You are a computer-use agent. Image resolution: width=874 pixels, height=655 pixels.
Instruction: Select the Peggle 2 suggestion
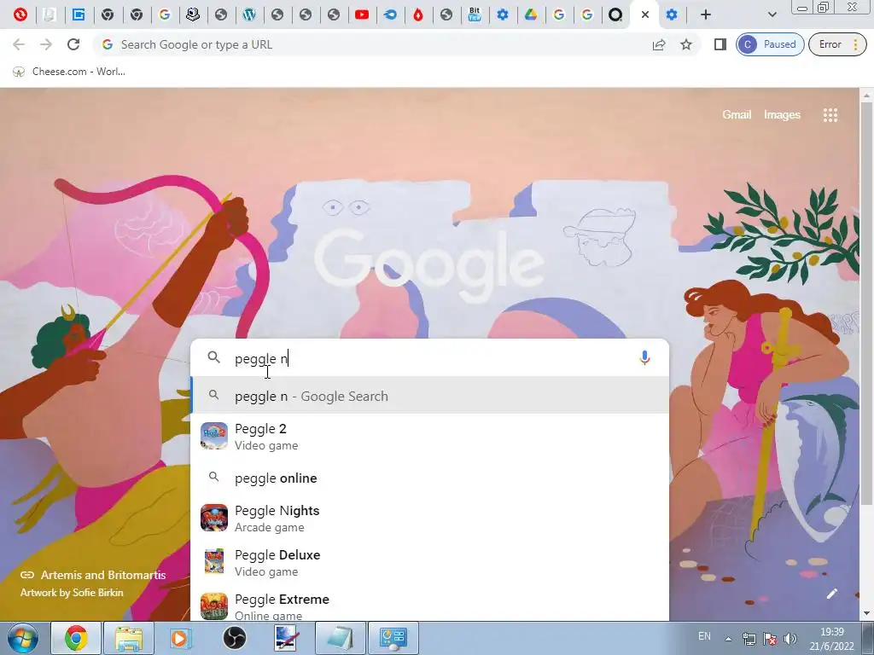coord(429,436)
